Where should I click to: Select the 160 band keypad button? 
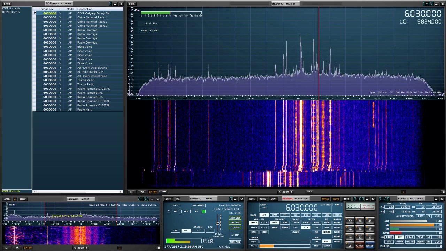tap(349, 221)
